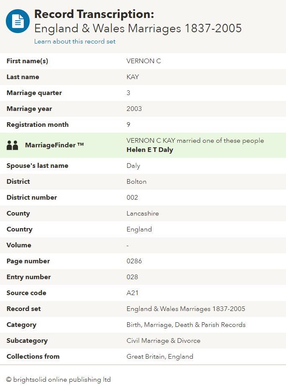
Task: Select Page number 0286
Action: click(x=134, y=261)
